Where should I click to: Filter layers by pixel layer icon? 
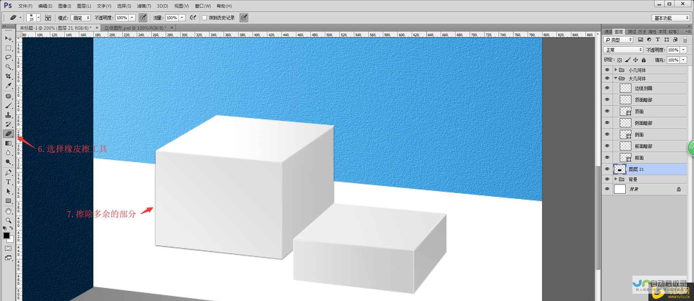point(640,40)
